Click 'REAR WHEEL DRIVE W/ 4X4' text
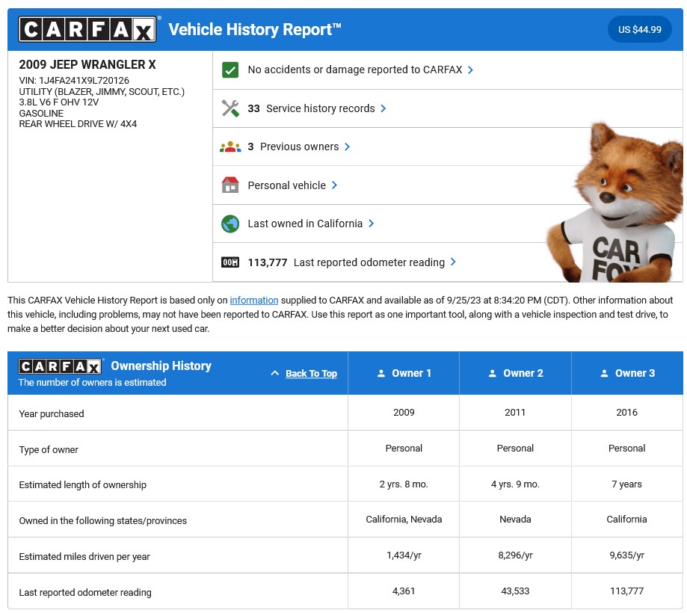 [78, 124]
